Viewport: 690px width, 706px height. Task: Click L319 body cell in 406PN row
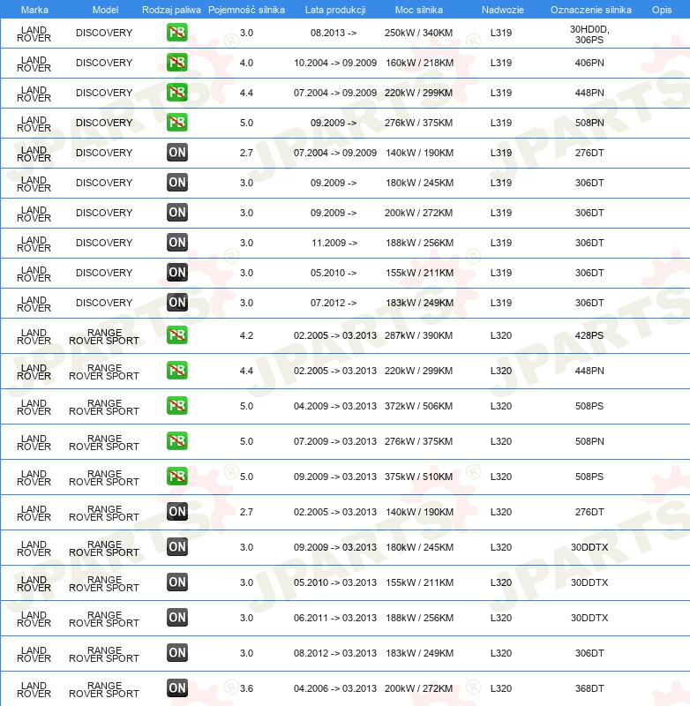tap(501, 63)
